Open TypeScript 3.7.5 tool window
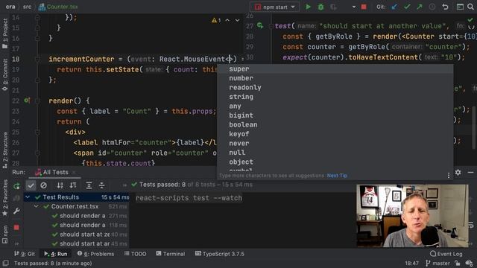 [220, 254]
